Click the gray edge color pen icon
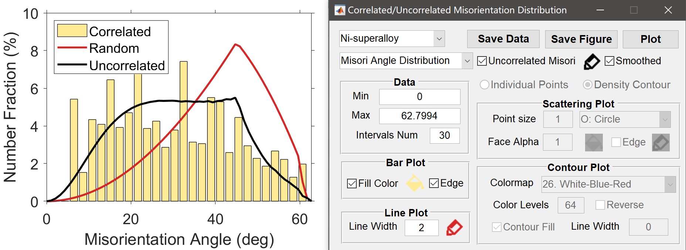Image resolution: width=686 pixels, height=250 pixels. pos(660,143)
